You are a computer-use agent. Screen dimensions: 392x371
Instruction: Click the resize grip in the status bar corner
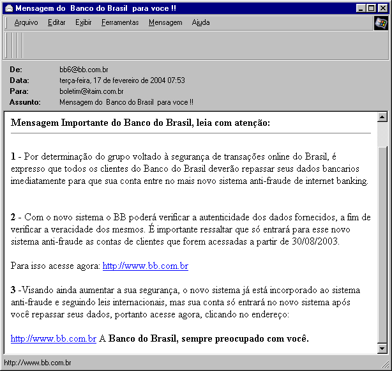pos(386,365)
